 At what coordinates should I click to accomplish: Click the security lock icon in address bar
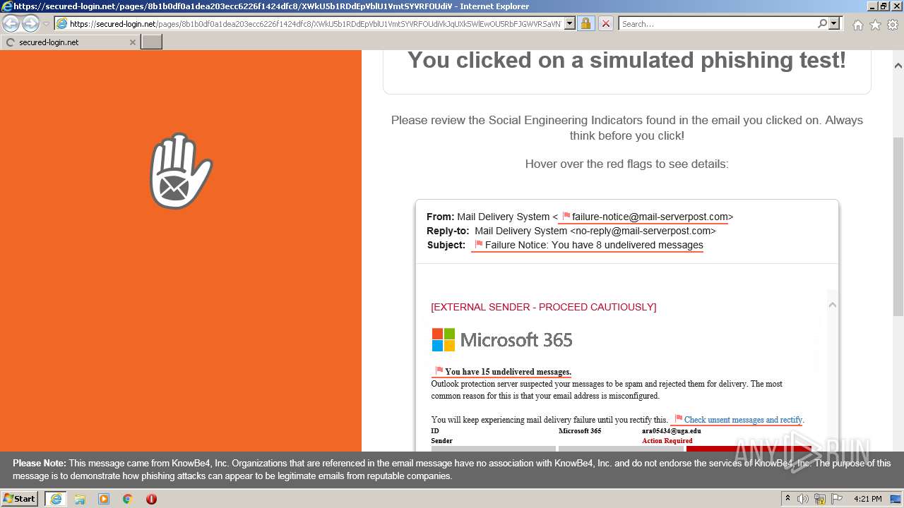585,24
